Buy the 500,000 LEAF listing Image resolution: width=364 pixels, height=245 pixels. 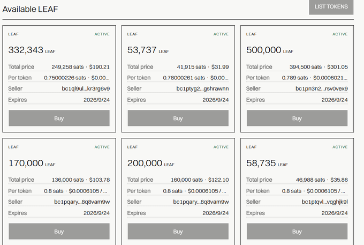click(x=297, y=118)
